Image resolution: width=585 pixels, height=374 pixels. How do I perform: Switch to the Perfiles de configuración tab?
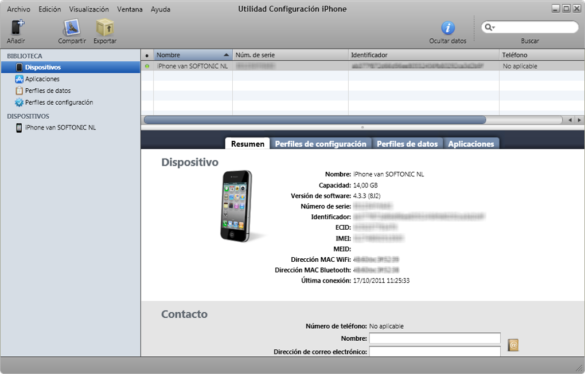click(321, 144)
